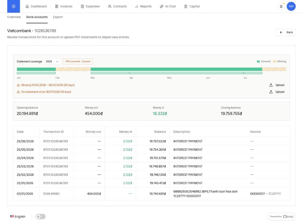The width and height of the screenshot is (303, 224).
Task: Click the Transaction ID column header
Action: pos(54,132)
